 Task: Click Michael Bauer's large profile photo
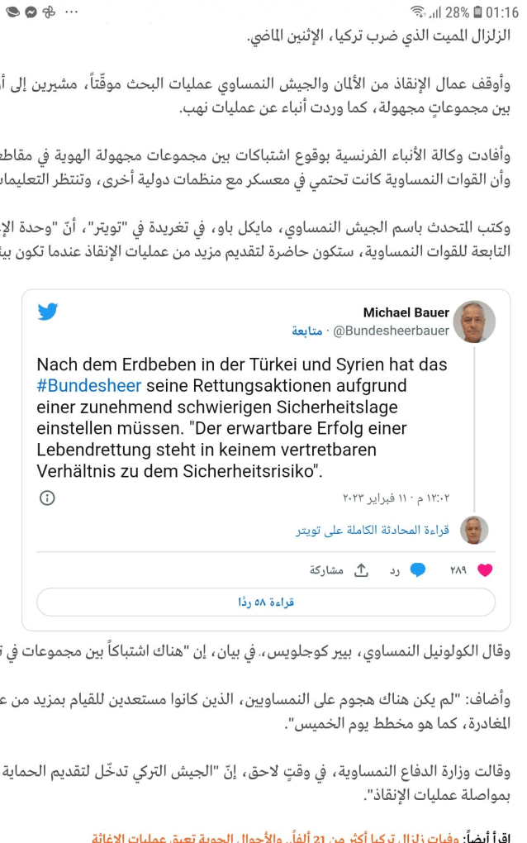click(475, 321)
